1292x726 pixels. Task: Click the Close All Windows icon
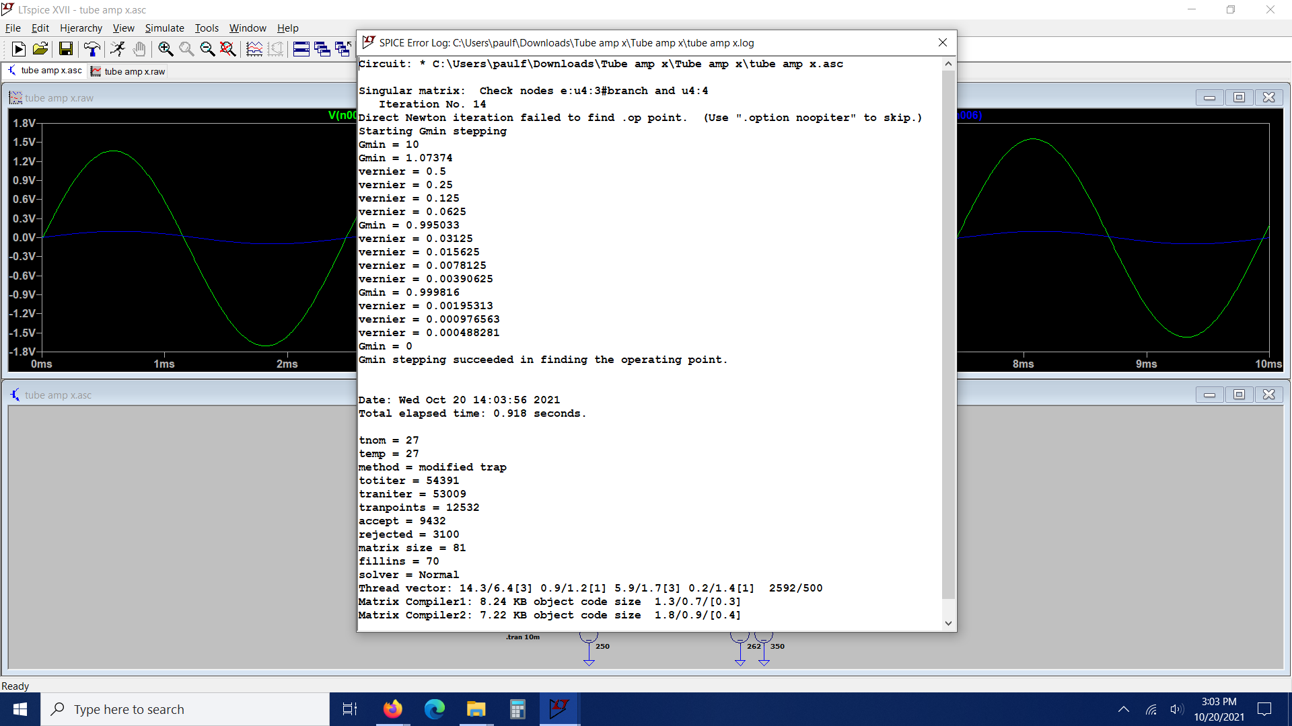[x=343, y=48]
